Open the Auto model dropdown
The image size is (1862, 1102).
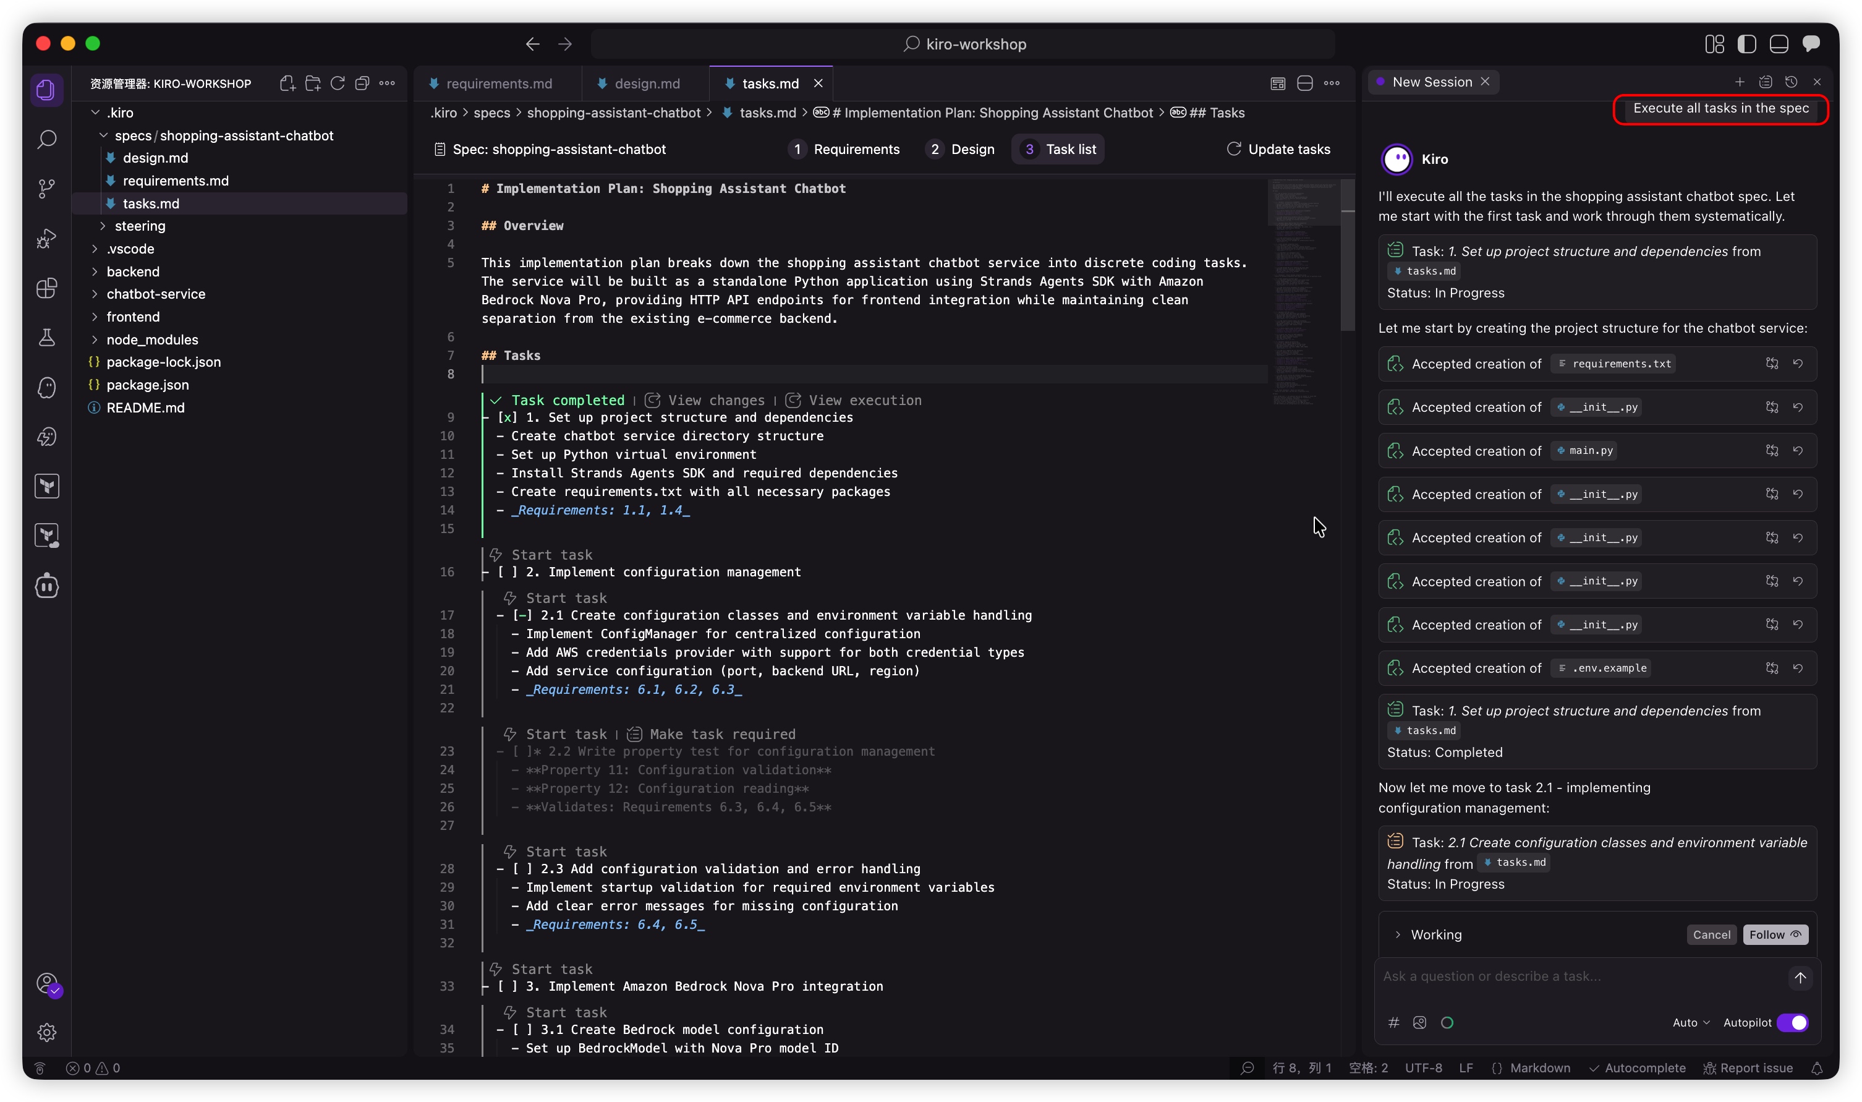point(1691,1023)
